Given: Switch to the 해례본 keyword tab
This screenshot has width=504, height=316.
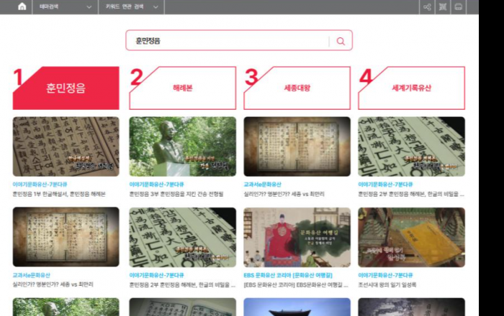Looking at the screenshot, I should 183,88.
